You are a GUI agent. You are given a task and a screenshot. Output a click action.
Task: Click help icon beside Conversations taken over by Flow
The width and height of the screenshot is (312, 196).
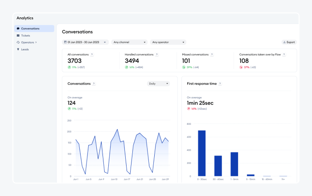pos(284,54)
